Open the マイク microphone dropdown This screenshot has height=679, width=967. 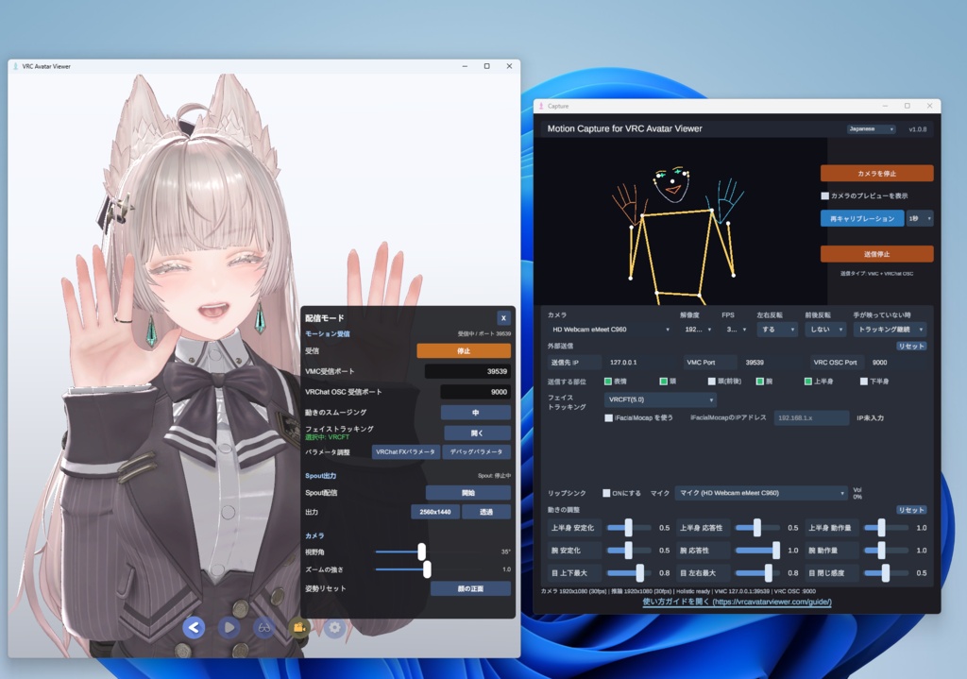[x=761, y=493]
